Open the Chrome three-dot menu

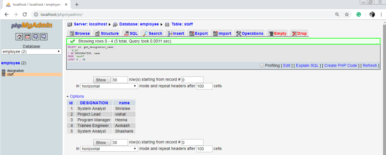point(381,15)
